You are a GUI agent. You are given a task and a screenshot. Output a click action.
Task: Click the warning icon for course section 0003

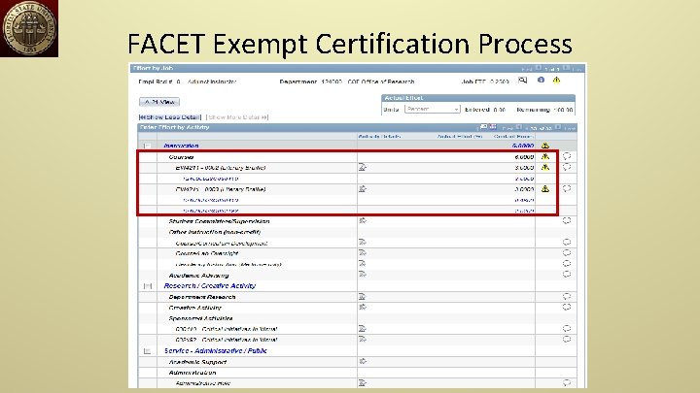(x=545, y=189)
